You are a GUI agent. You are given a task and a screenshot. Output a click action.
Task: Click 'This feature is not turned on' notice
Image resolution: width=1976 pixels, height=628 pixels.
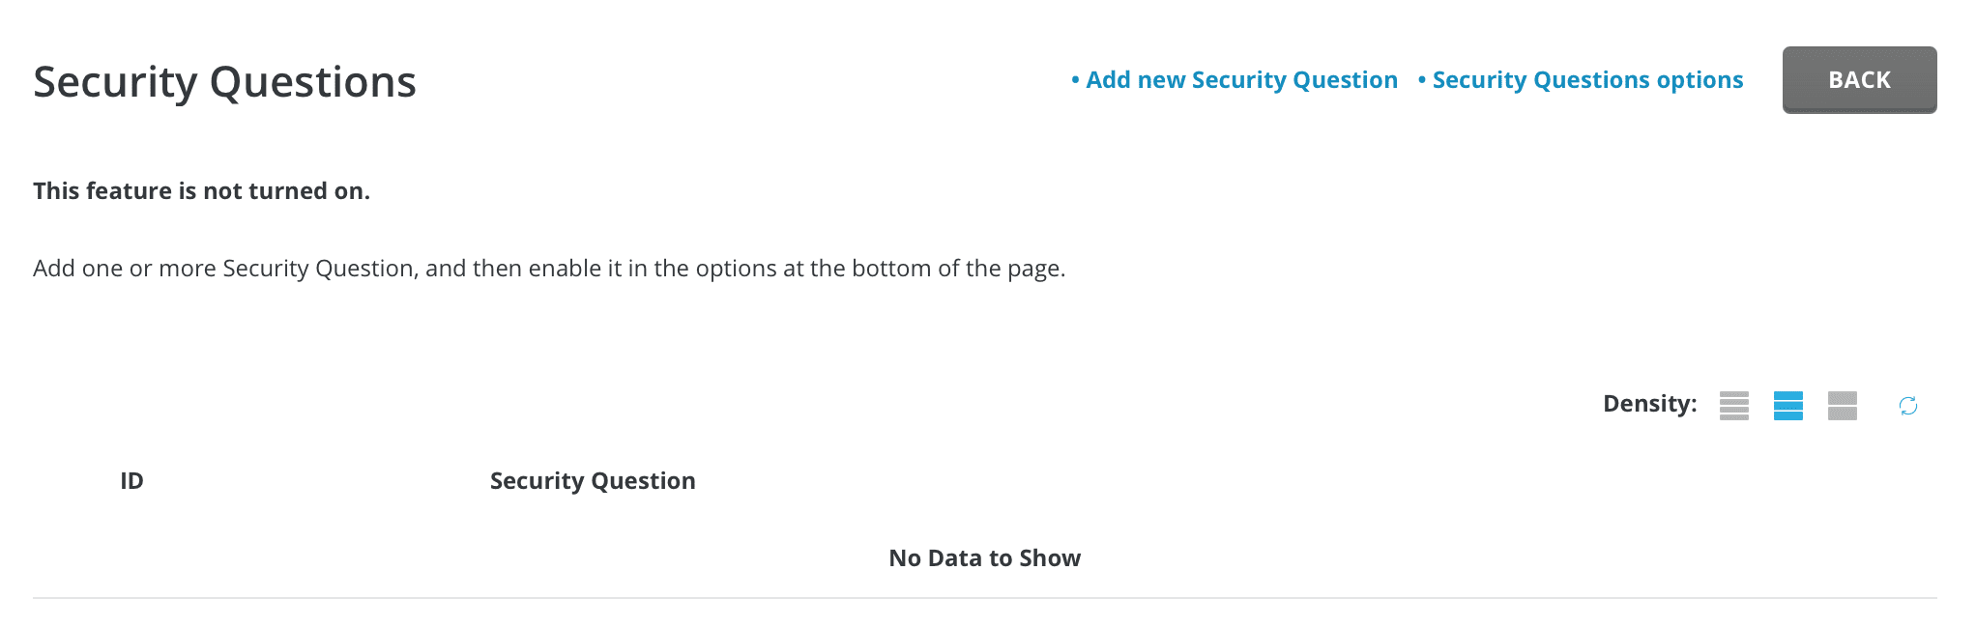(x=201, y=191)
